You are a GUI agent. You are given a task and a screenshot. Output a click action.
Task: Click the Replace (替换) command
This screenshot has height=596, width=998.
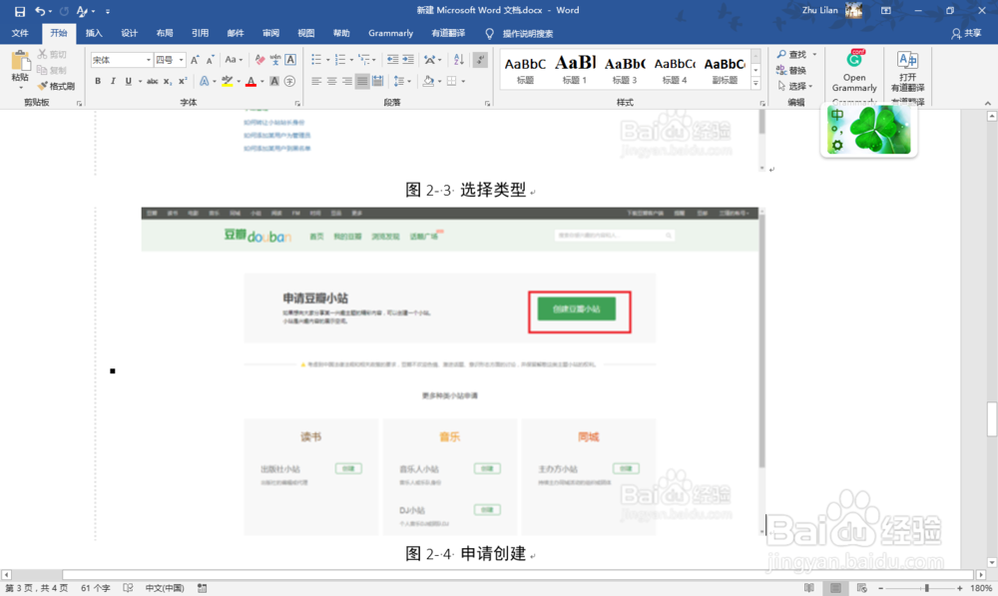(791, 71)
